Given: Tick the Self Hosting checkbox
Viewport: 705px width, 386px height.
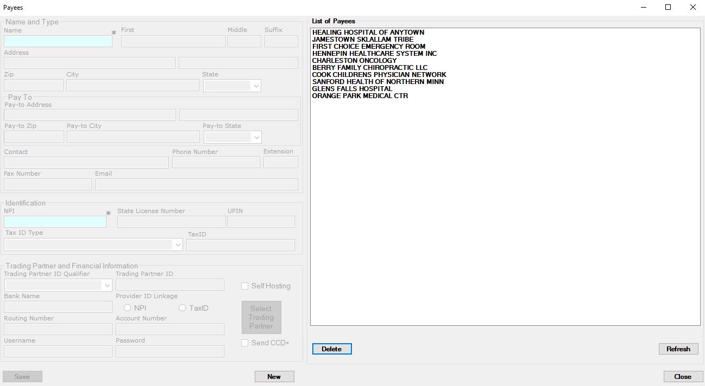Looking at the screenshot, I should point(245,286).
